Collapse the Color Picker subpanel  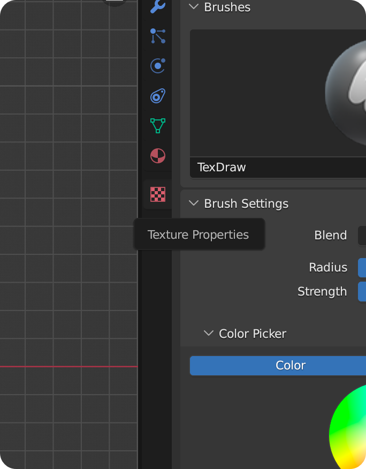pos(209,333)
